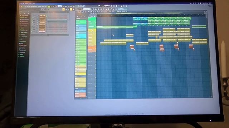This screenshot has width=229, height=128.
Task: Adjust the main volume knob
Action: pos(42,9)
